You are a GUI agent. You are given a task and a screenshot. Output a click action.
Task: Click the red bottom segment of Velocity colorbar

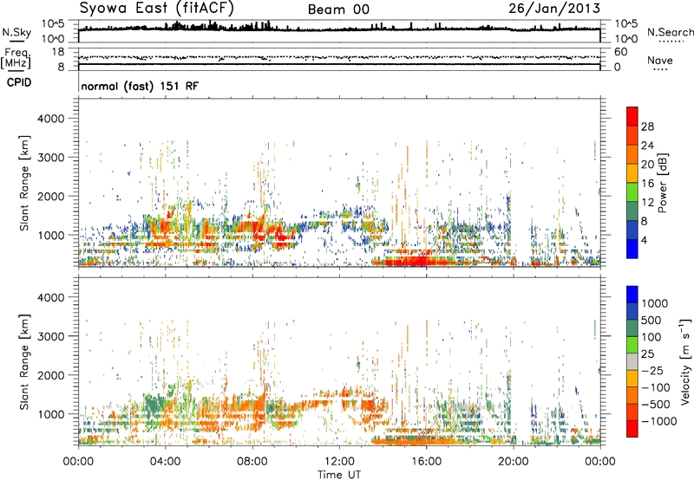[x=632, y=429]
